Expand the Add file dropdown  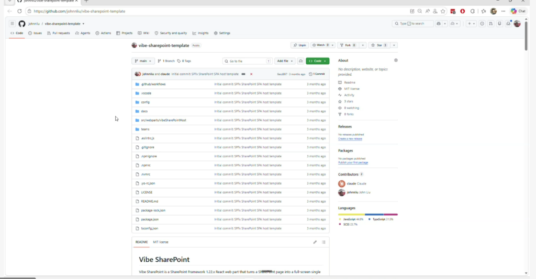tap(285, 61)
